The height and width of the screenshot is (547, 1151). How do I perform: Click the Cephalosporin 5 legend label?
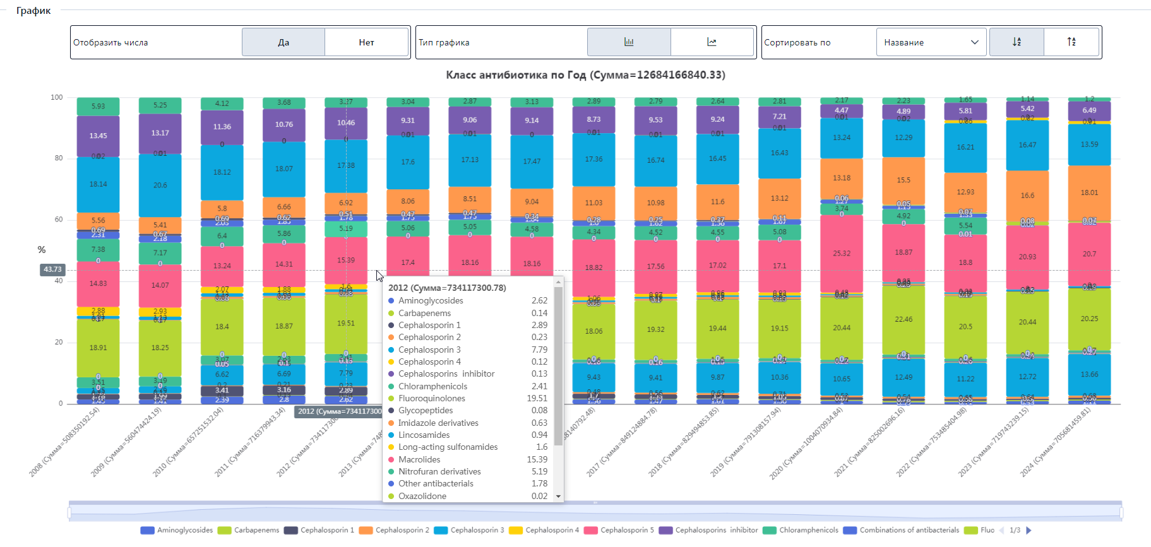(619, 530)
